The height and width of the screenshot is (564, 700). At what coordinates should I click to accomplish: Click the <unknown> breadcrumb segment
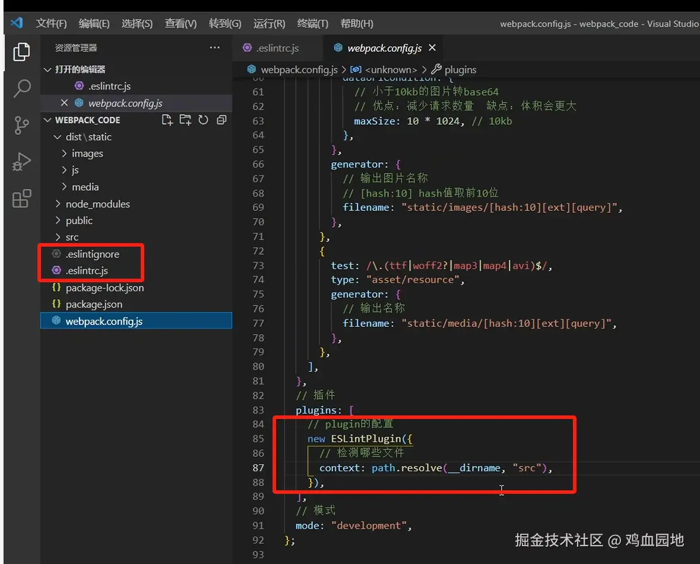tap(391, 70)
